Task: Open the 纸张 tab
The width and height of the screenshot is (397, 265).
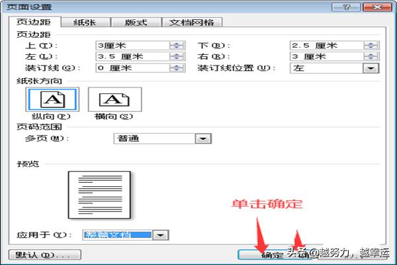Action: point(85,23)
